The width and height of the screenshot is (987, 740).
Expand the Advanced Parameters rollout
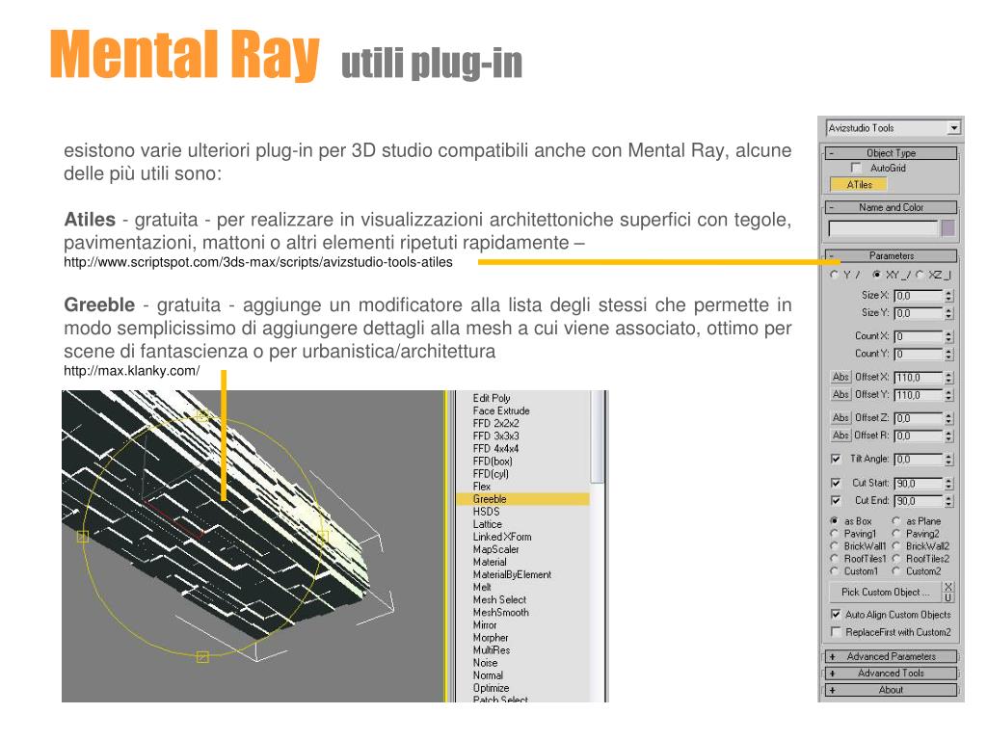[x=892, y=656]
